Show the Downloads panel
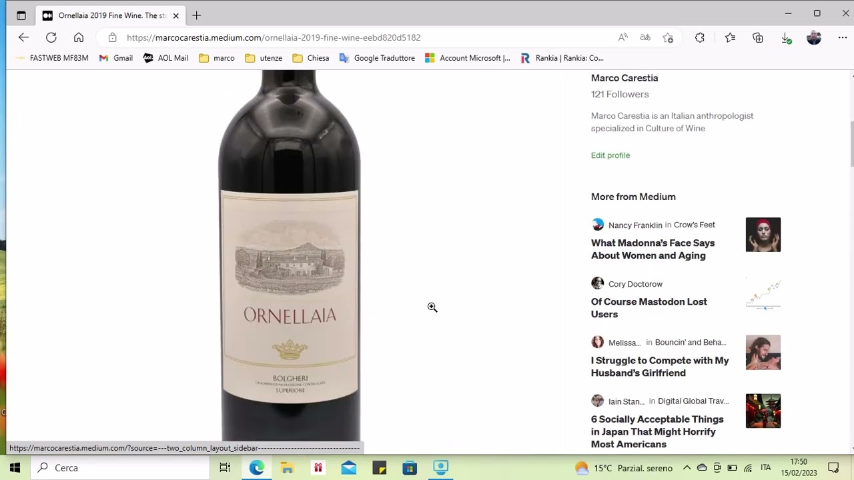This screenshot has height=480, width=854. pos(786,37)
